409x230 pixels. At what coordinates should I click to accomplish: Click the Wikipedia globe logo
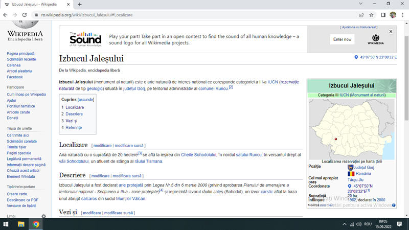25,22
